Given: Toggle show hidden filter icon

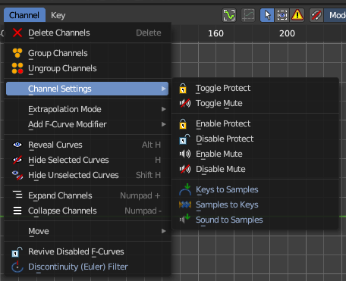Looking at the screenshot, I should pos(282,15).
